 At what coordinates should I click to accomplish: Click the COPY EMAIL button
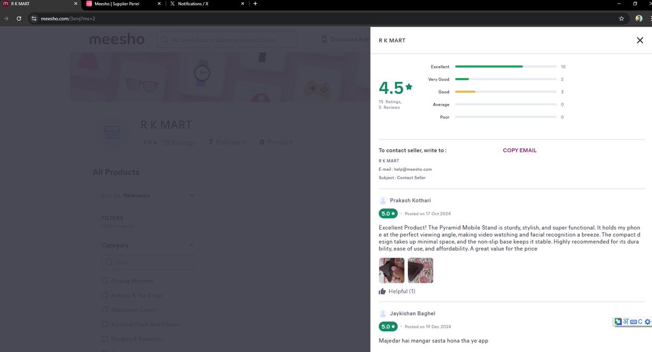point(519,150)
